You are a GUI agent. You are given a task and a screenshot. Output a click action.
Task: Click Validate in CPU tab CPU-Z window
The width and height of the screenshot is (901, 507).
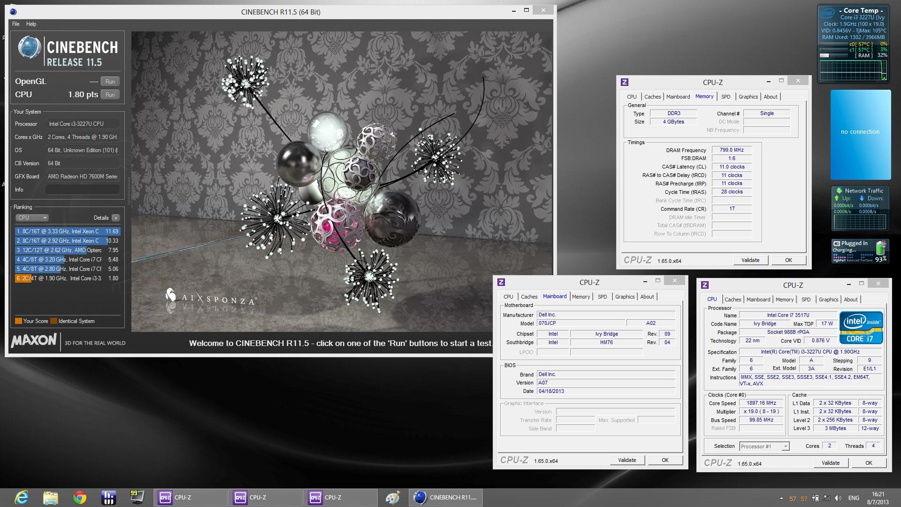(831, 463)
